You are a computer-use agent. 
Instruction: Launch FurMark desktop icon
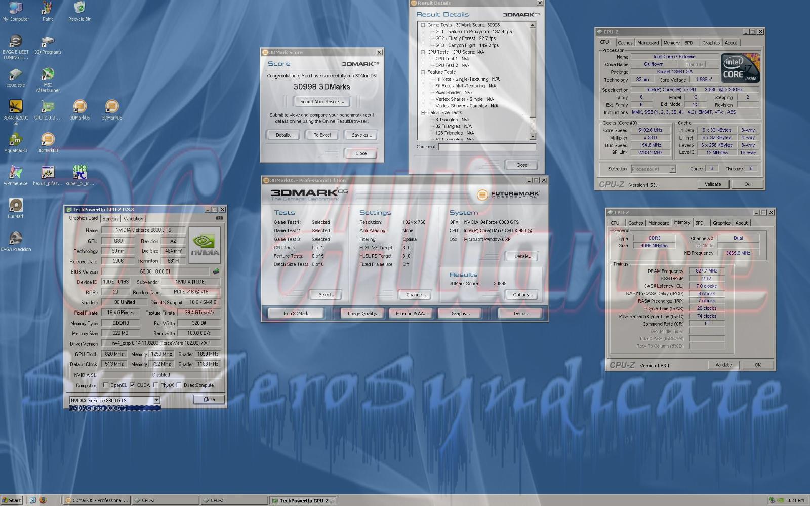[16, 209]
